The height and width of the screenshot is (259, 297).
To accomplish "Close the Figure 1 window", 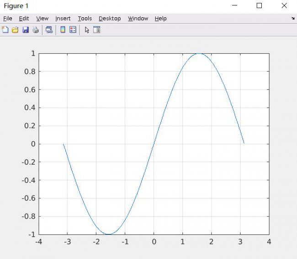I will tap(284, 5).
